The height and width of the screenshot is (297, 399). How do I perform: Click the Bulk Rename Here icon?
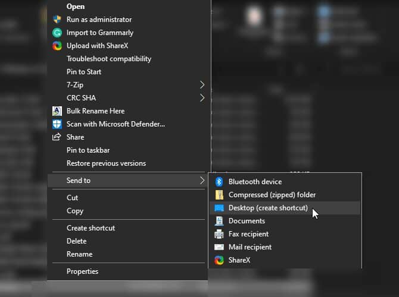pos(57,111)
